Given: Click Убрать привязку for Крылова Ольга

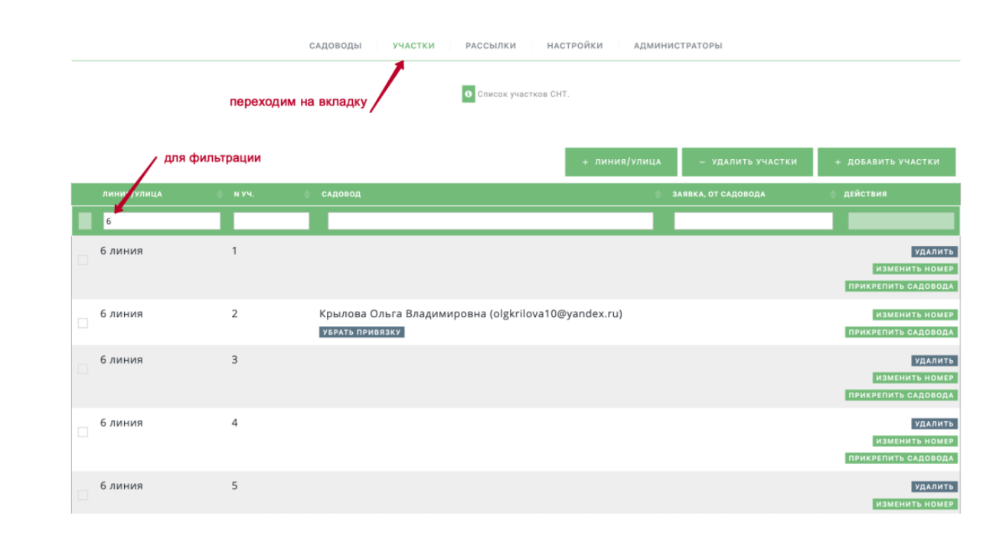Looking at the screenshot, I should (x=361, y=332).
